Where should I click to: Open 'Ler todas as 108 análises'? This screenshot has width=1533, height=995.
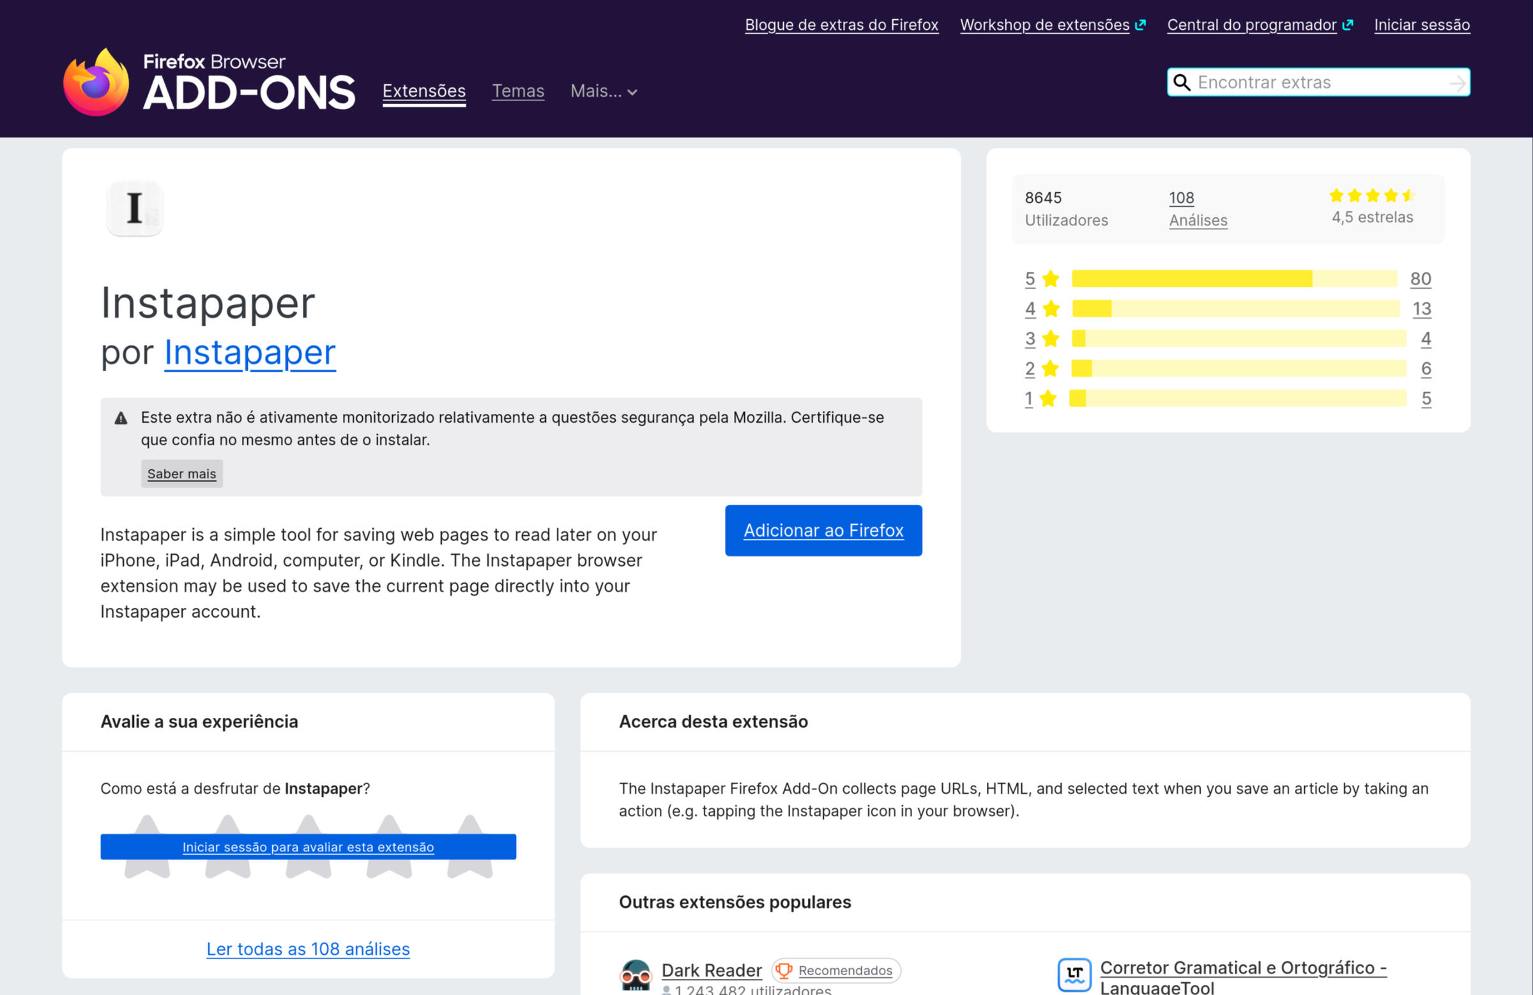tap(308, 948)
